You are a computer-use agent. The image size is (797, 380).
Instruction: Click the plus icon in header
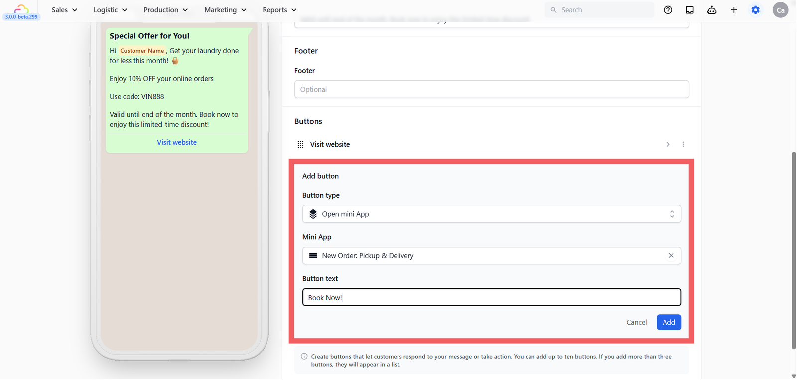[x=734, y=10]
